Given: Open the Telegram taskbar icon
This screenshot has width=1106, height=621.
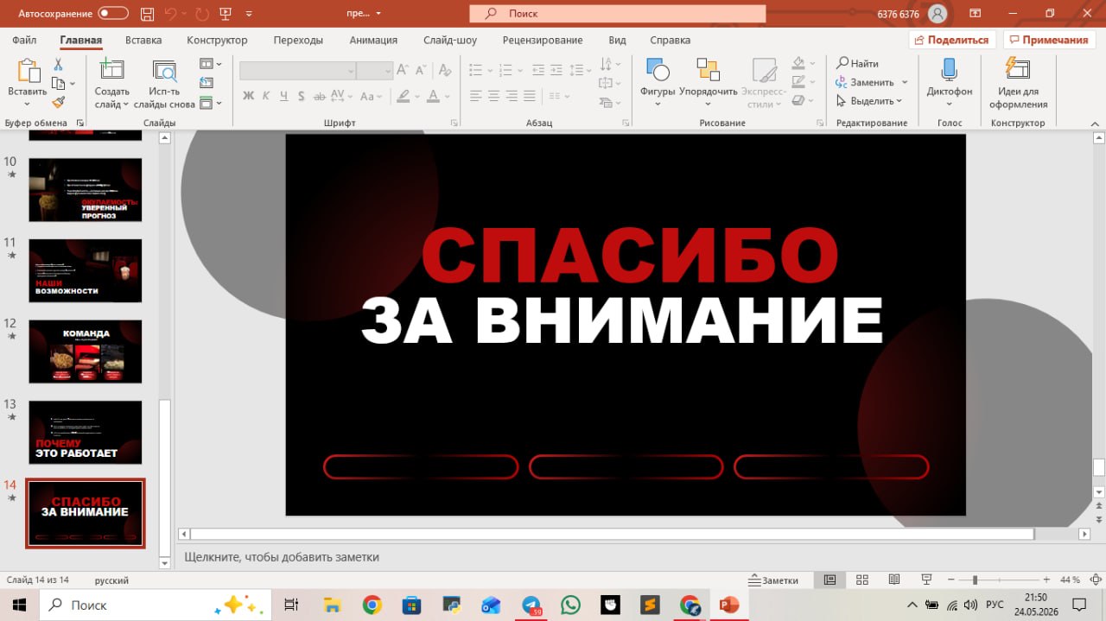Looking at the screenshot, I should [x=531, y=605].
